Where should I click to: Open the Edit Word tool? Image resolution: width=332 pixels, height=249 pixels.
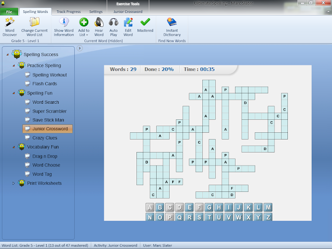[x=128, y=27]
